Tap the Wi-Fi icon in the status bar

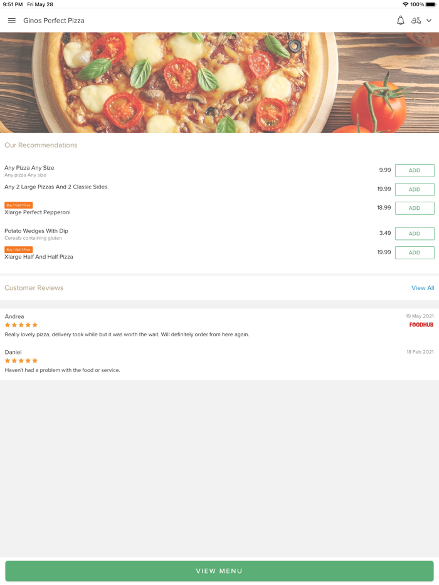coord(405,4)
